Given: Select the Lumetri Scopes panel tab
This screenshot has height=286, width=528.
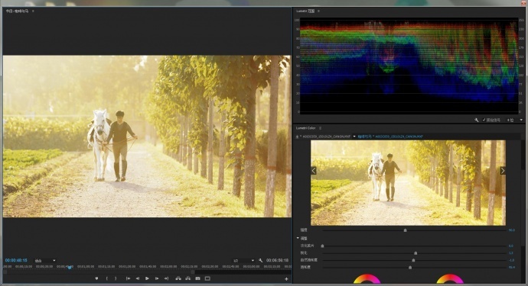Looking at the screenshot, I should tap(305, 11).
